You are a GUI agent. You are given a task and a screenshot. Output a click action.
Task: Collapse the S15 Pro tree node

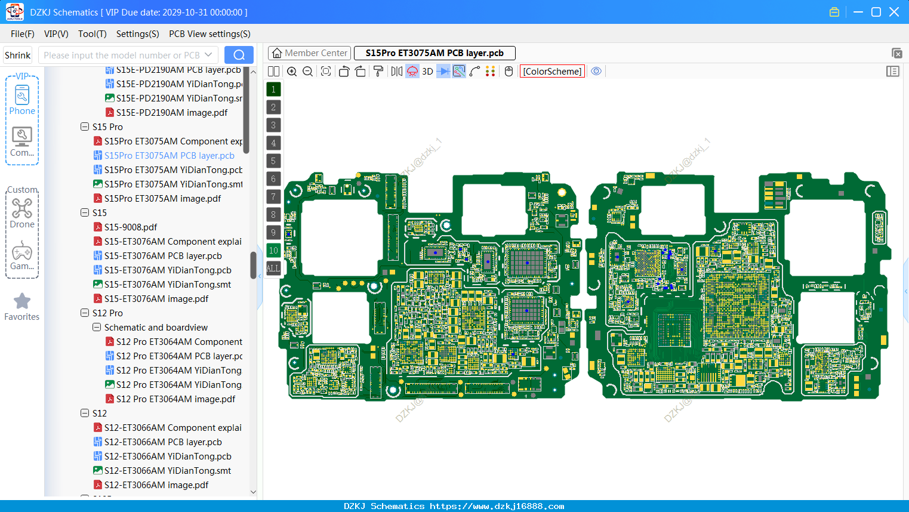[x=85, y=127]
